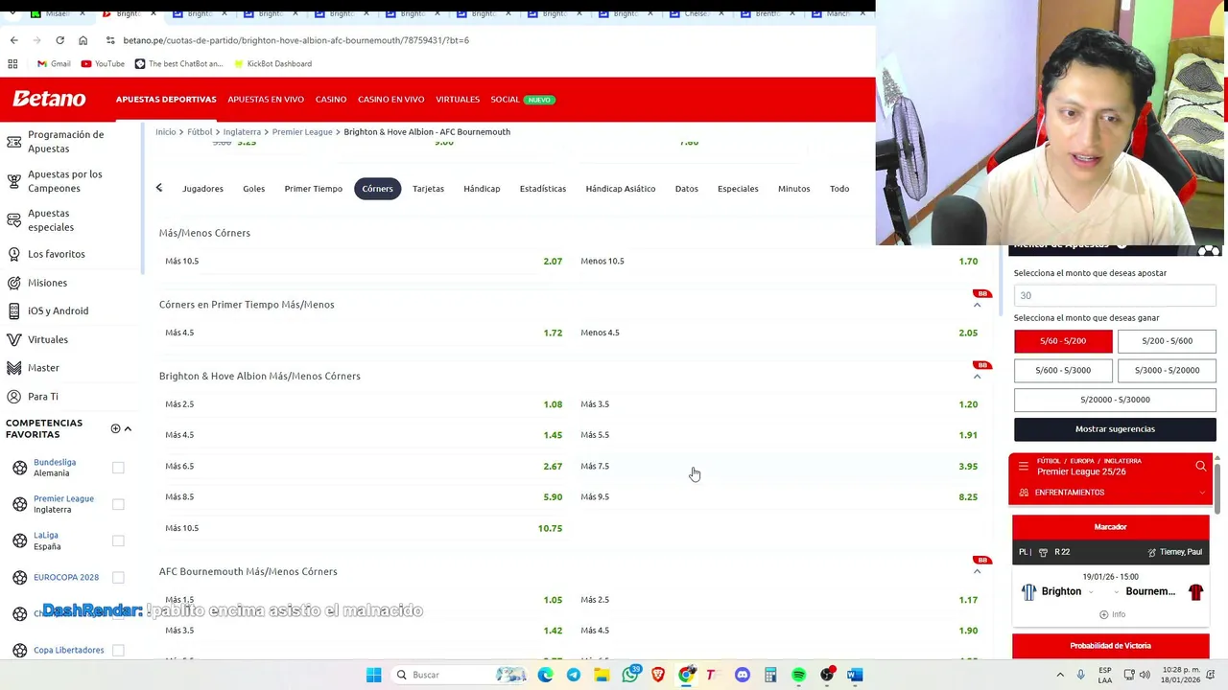
Task: Tick the LaLiga España checkbox
Action: pyautogui.click(x=118, y=540)
